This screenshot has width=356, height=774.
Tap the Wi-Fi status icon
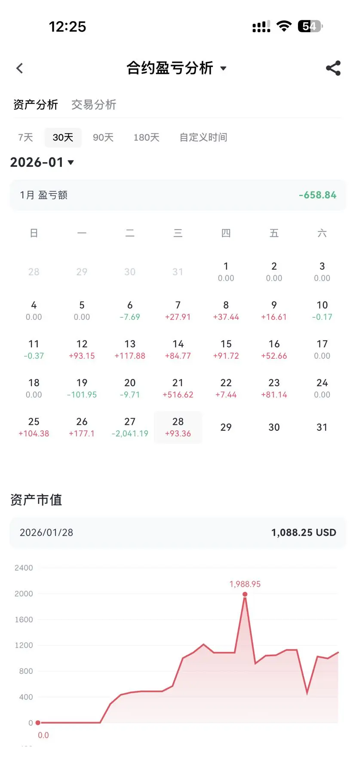pyautogui.click(x=284, y=26)
